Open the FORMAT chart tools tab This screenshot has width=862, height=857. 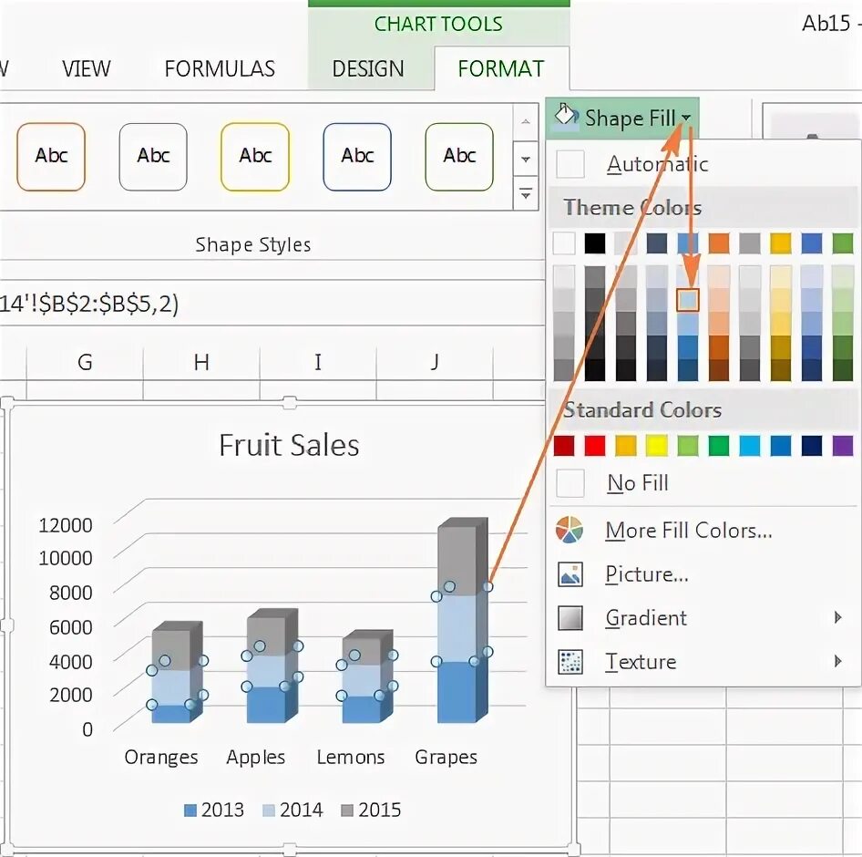pos(501,68)
